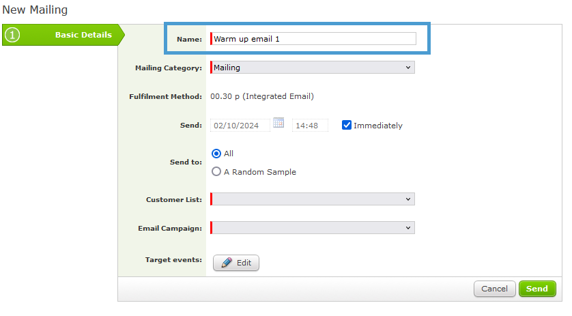Click the Fulfilment Method Integrated Email text
The height and width of the screenshot is (316, 572).
262,96
